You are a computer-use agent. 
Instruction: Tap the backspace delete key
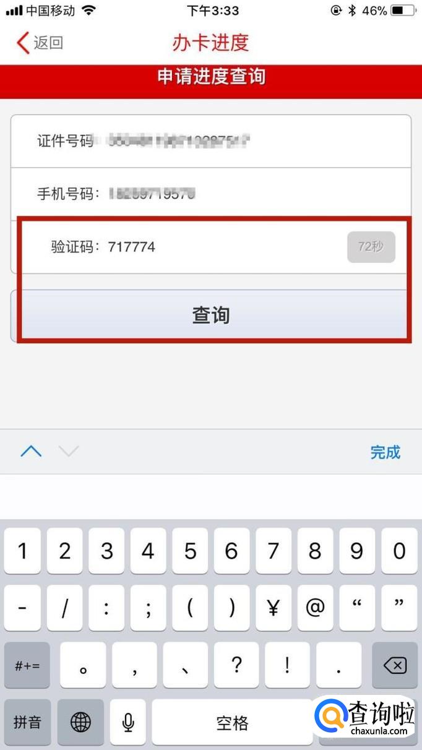[x=395, y=666]
